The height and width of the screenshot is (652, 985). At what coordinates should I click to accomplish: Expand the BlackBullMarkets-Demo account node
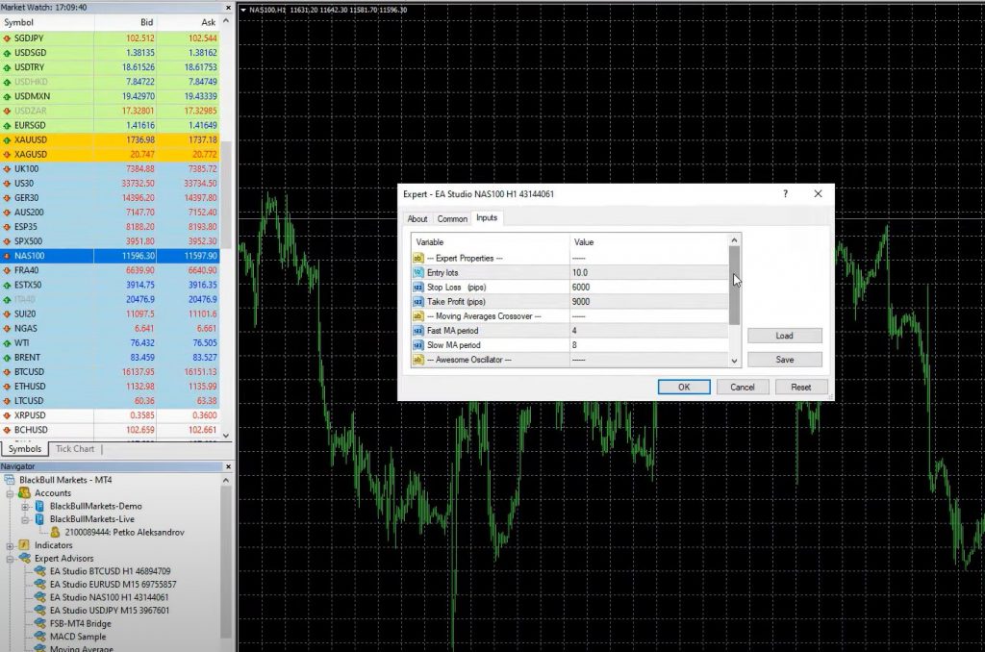pyautogui.click(x=26, y=506)
